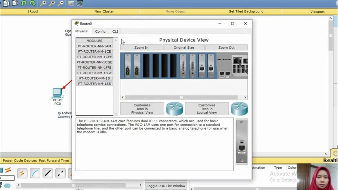Select PT-ROUTER-NM-1CFE module
Screen dimensions: 338x190
tap(94, 57)
